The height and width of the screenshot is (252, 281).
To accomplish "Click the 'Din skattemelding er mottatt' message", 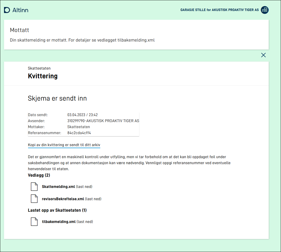I will [x=82, y=40].
